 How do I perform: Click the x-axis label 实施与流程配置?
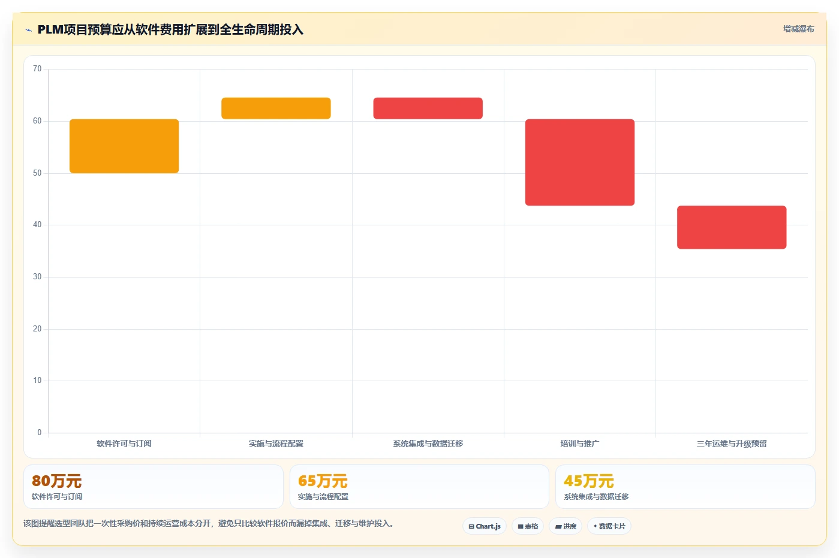276,444
